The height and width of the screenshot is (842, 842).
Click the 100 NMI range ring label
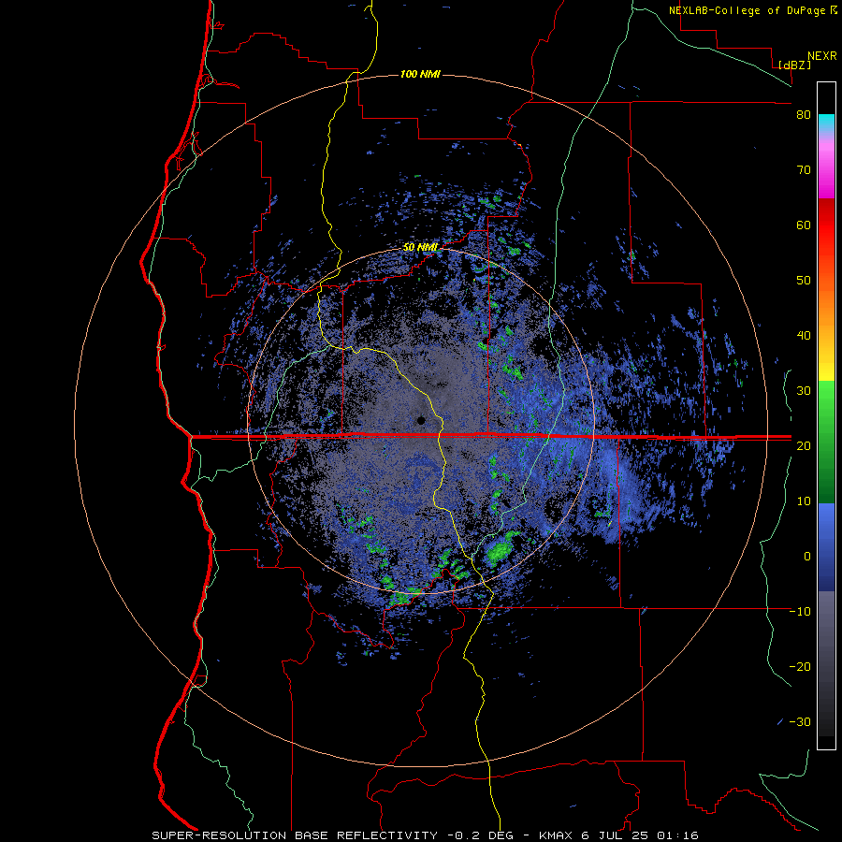point(420,74)
